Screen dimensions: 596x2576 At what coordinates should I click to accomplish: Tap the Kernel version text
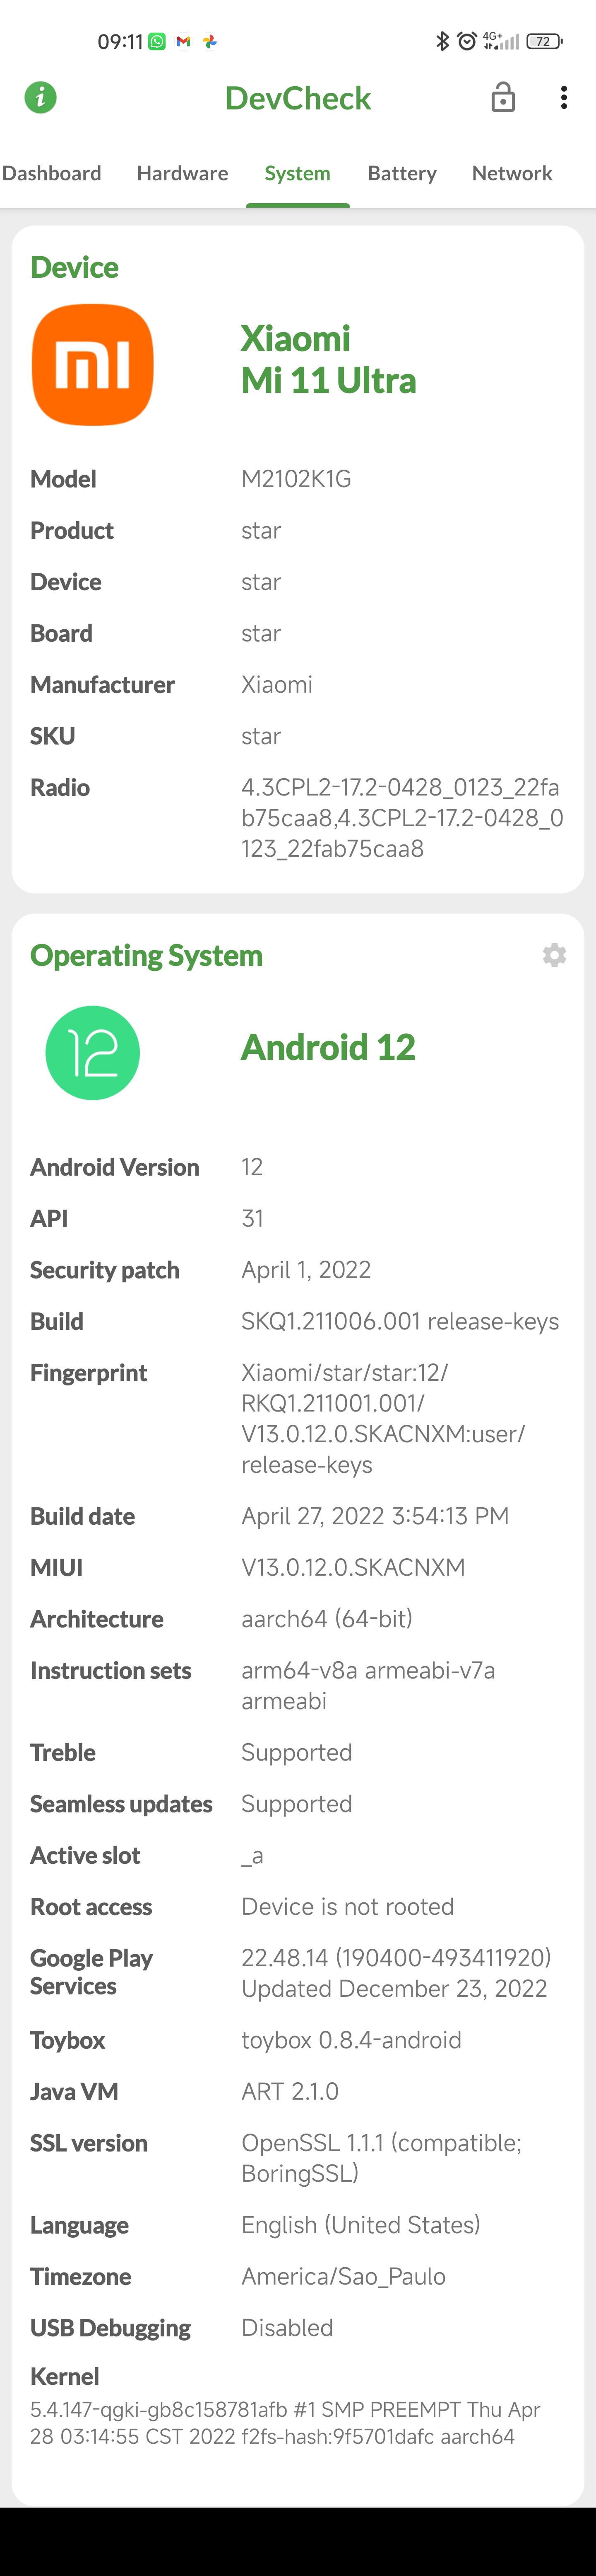point(286,2422)
